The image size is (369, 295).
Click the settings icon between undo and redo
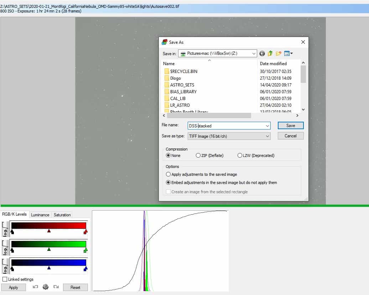point(46,287)
